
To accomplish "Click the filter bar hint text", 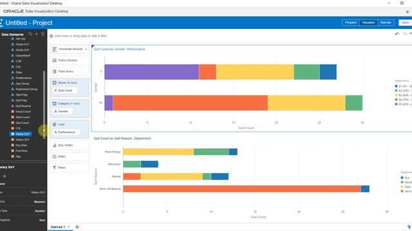I will (80, 36).
